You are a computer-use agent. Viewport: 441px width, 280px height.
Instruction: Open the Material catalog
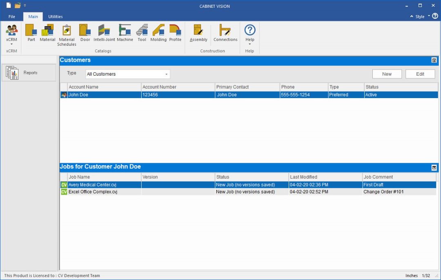coord(47,33)
